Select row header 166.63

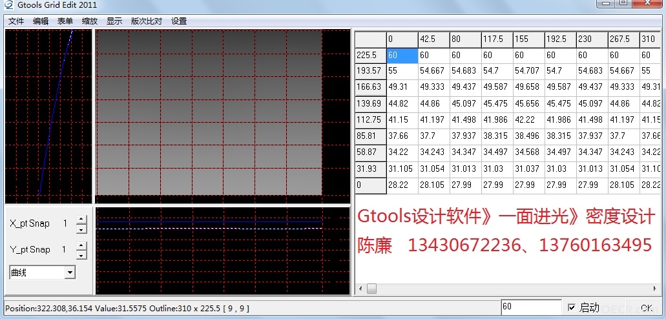click(x=371, y=88)
